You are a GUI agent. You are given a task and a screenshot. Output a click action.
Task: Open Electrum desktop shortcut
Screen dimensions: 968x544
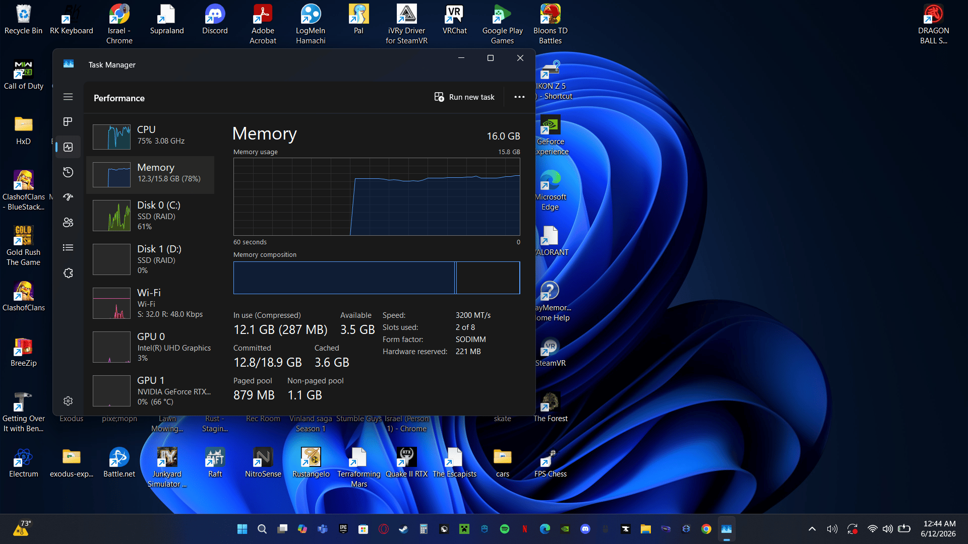pos(23,463)
